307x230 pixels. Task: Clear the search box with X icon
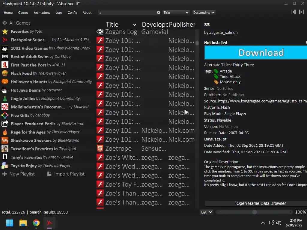159,13
